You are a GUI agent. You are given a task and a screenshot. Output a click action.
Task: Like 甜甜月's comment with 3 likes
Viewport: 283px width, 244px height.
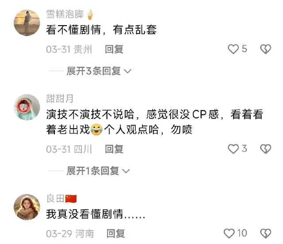click(x=233, y=149)
